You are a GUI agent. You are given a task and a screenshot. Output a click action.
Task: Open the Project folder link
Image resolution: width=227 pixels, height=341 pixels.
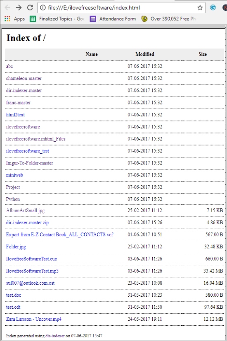[13, 187]
